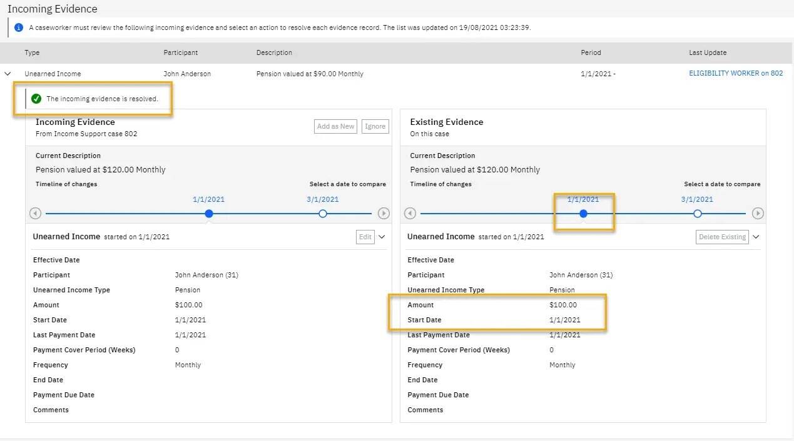Click Monthly frequency value in Existing Evidence
The image size is (794, 441).
[x=562, y=365]
